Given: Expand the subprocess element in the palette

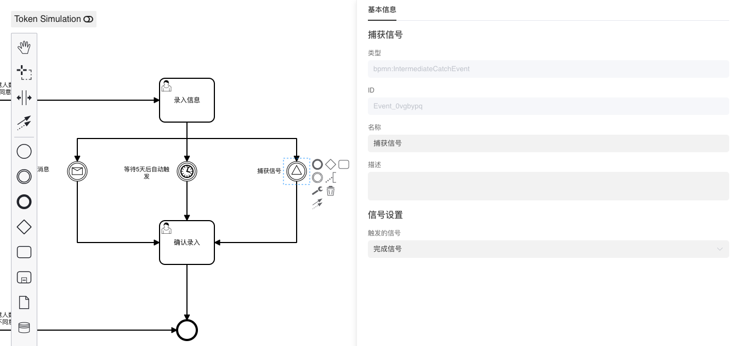Looking at the screenshot, I should click(24, 277).
